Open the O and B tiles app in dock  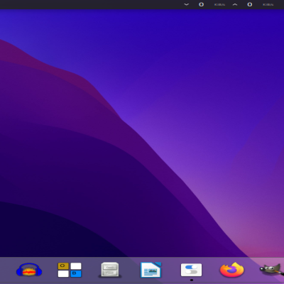click(x=70, y=270)
